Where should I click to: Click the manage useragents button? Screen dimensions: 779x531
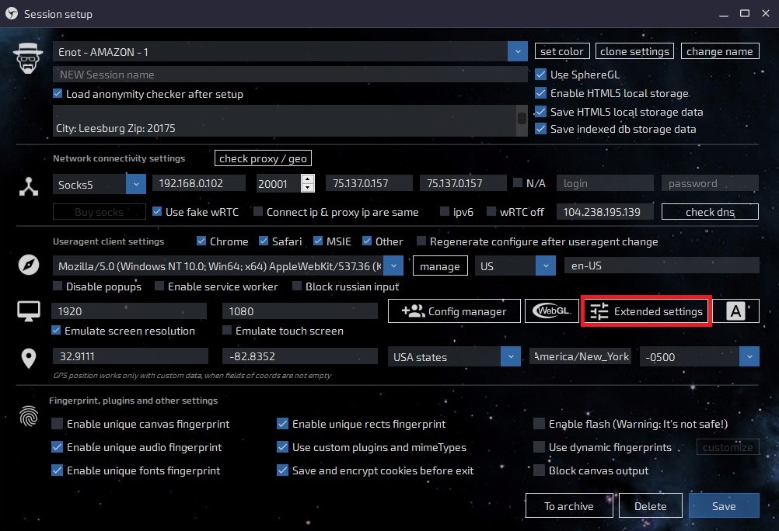[440, 266]
